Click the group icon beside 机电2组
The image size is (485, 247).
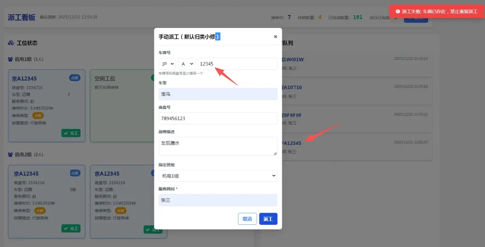(x=10, y=154)
